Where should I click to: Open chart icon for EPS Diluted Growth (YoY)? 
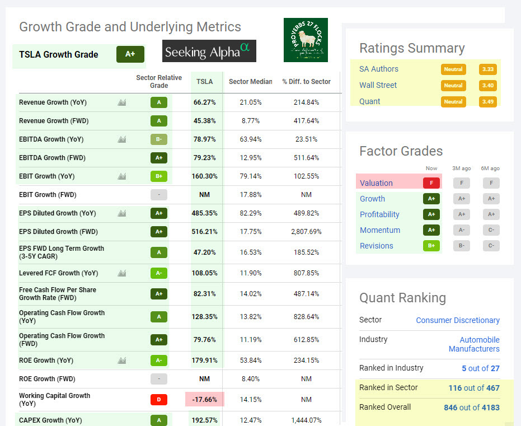coord(121,213)
